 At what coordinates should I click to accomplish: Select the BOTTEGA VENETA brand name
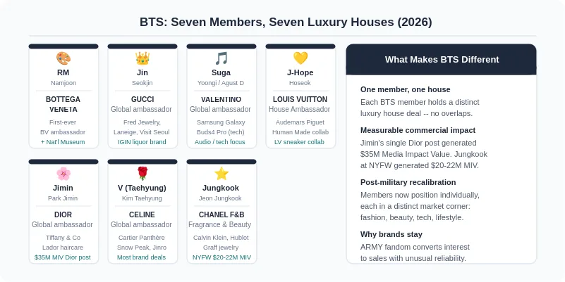tap(63, 104)
